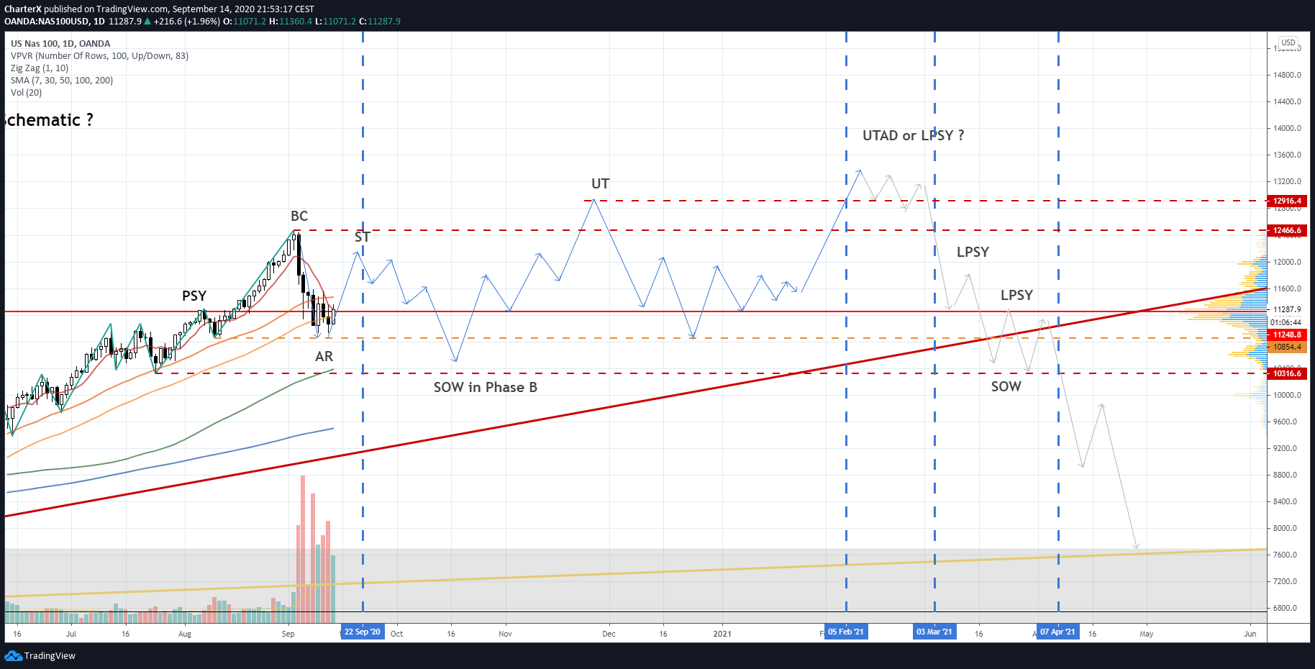Select the AR chart annotation

point(324,357)
